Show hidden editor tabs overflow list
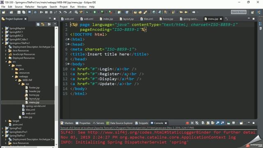Viewport: 263px width, 148px height. pyautogui.click(x=226, y=19)
